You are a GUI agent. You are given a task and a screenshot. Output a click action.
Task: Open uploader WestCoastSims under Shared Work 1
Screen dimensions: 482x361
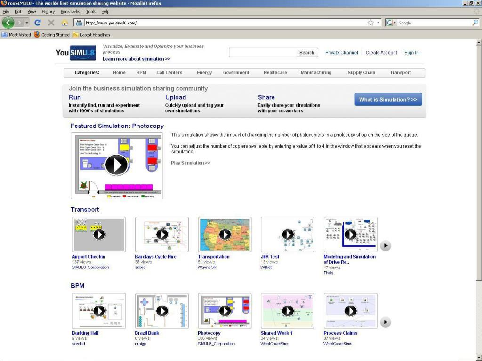[275, 344]
